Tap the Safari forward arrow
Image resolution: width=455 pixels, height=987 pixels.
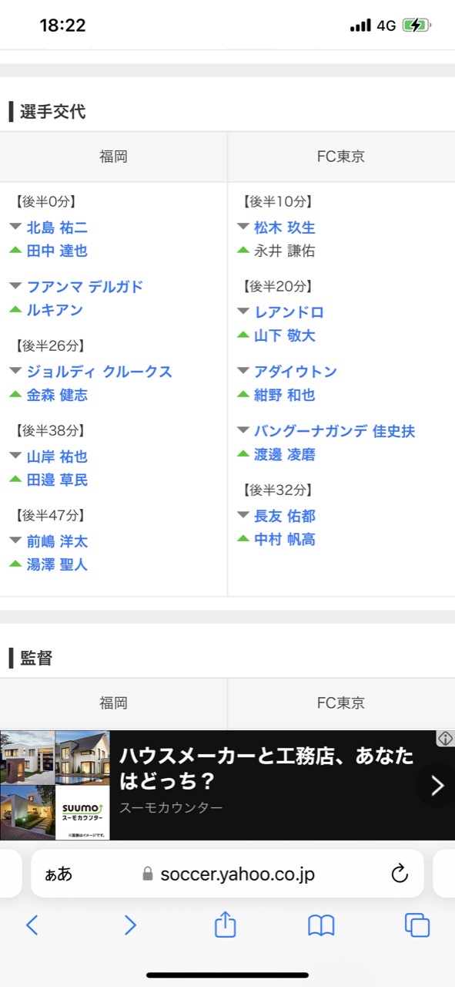[130, 925]
